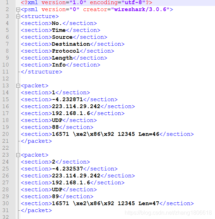Click the 'Info' section text
Viewport: 215px width, 219px height.
click(x=59, y=65)
